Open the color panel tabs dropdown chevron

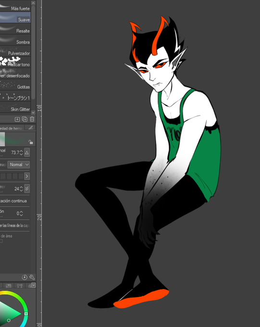[34, 285]
